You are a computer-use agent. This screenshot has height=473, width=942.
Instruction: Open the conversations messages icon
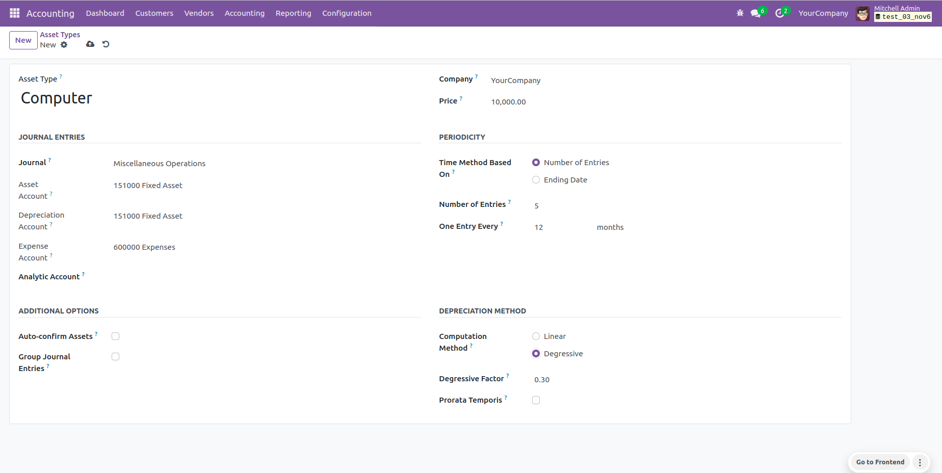(755, 13)
